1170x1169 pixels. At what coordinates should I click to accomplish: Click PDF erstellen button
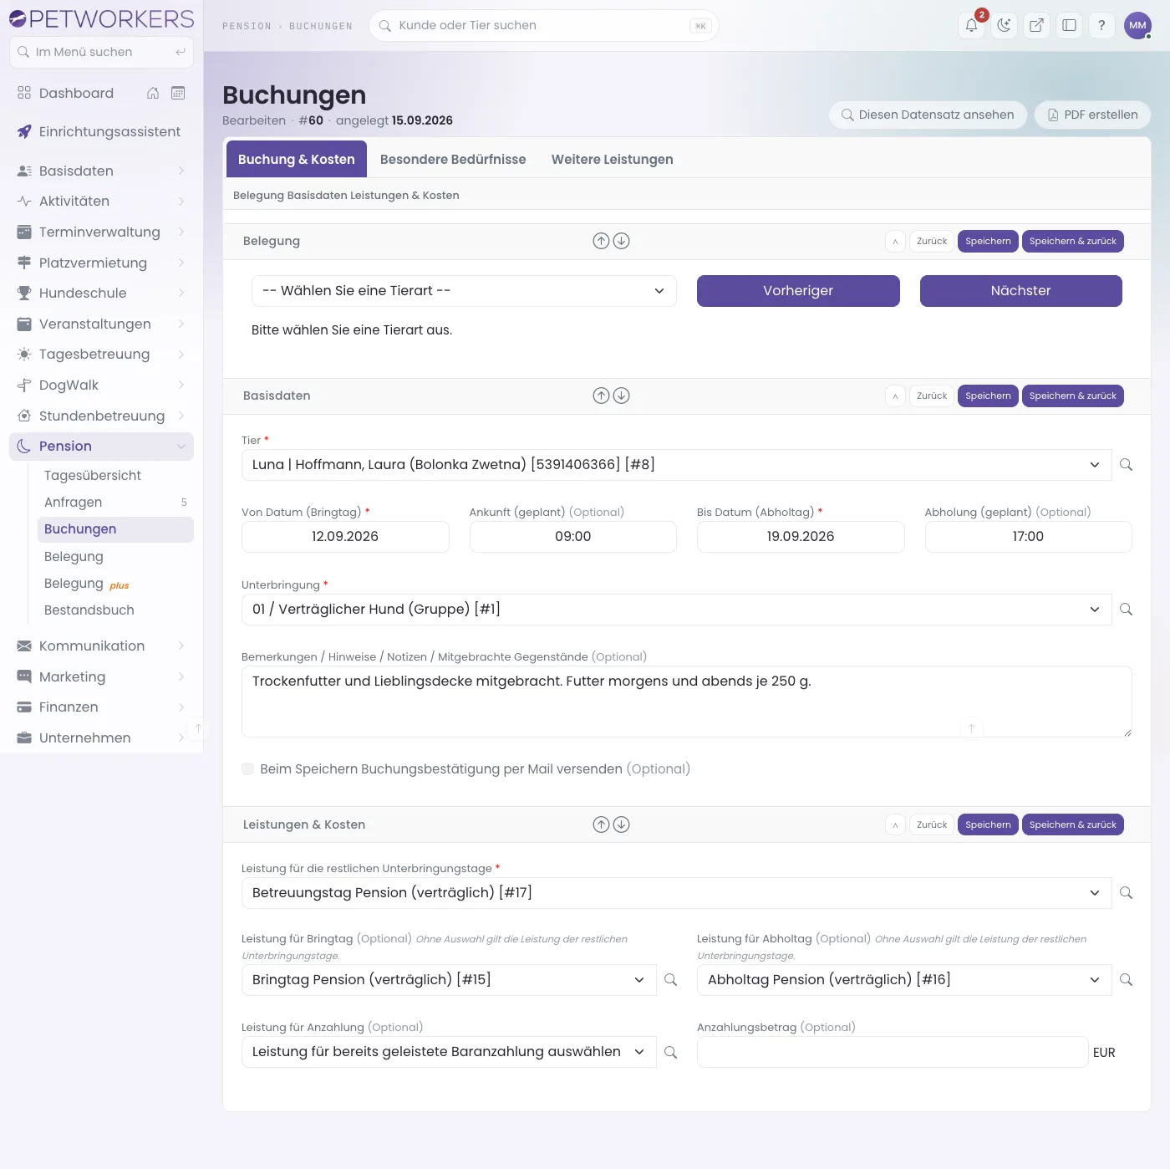[x=1092, y=115]
